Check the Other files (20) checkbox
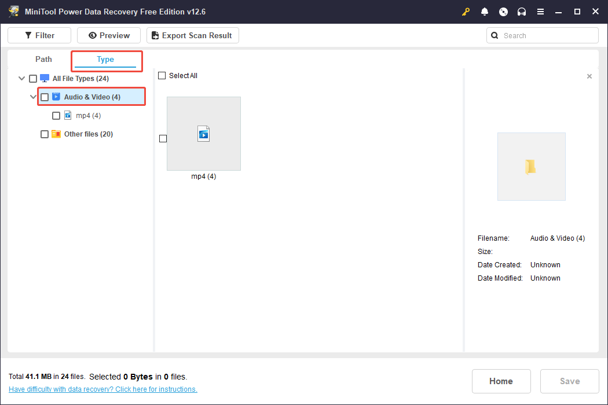This screenshot has height=405, width=608. 45,134
